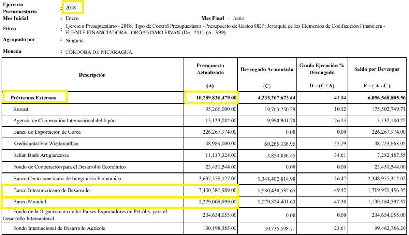Viewport: 409px width, 235px height.
Task: Select 'Banco de Exportación de Corea' row
Action: (x=47, y=132)
